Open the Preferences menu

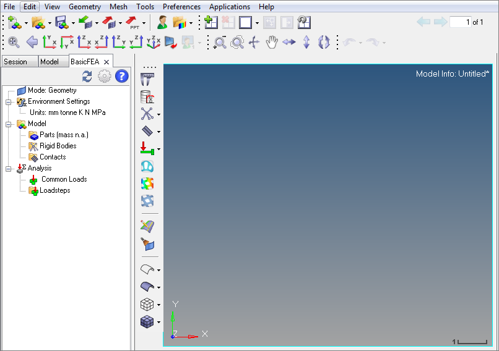181,7
